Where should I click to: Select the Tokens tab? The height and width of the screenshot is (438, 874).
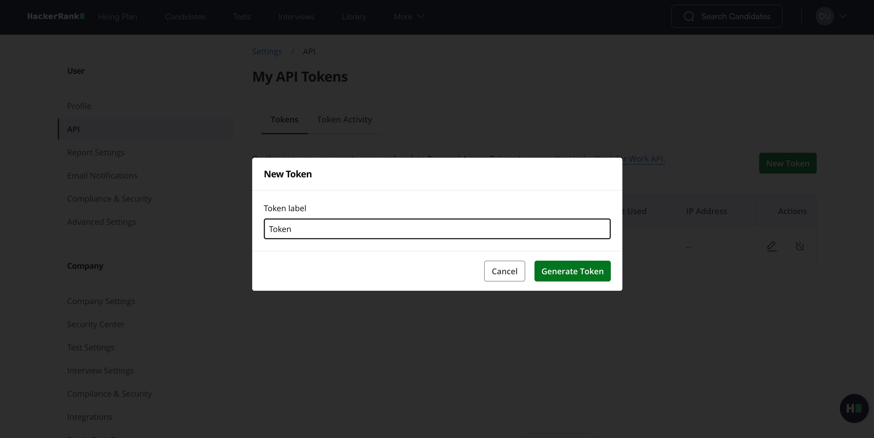point(284,119)
